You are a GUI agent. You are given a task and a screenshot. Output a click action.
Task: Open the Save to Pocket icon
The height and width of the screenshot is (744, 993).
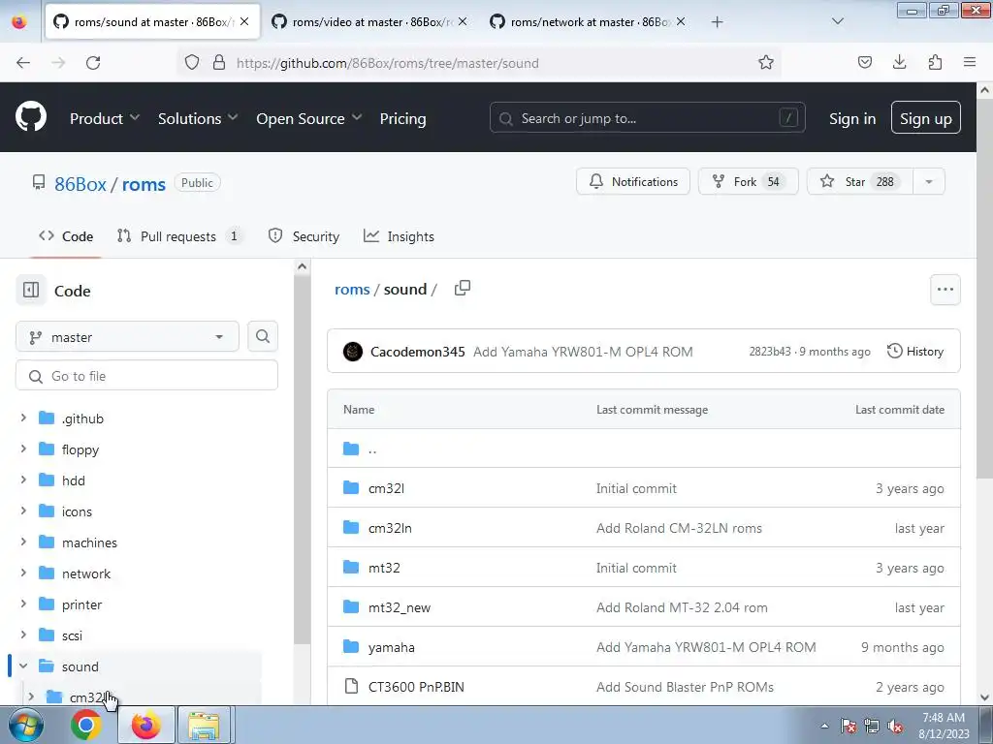(x=864, y=62)
